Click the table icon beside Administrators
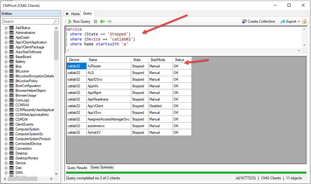 (x=12, y=33)
